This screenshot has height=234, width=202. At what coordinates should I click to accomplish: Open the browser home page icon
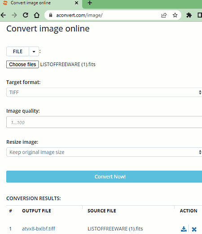click(37, 15)
